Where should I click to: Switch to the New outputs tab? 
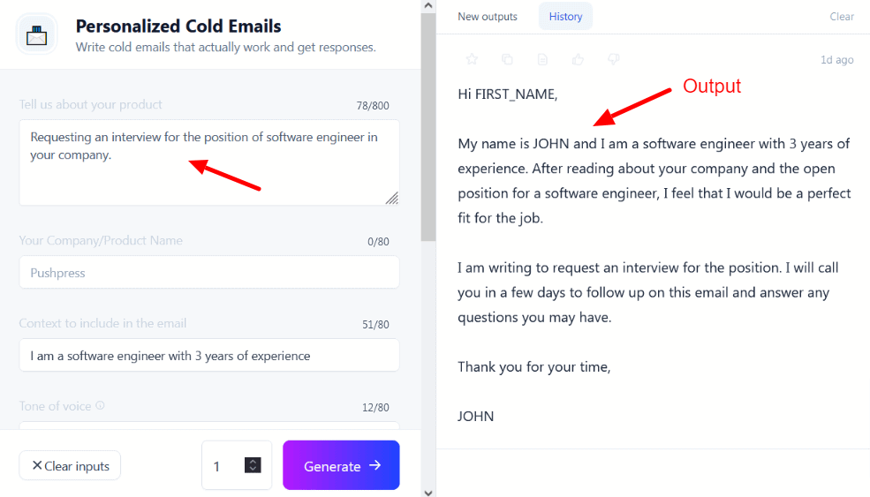coord(488,17)
